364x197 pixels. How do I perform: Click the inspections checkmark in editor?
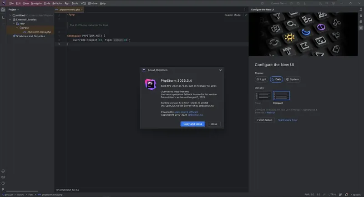pyautogui.click(x=246, y=15)
